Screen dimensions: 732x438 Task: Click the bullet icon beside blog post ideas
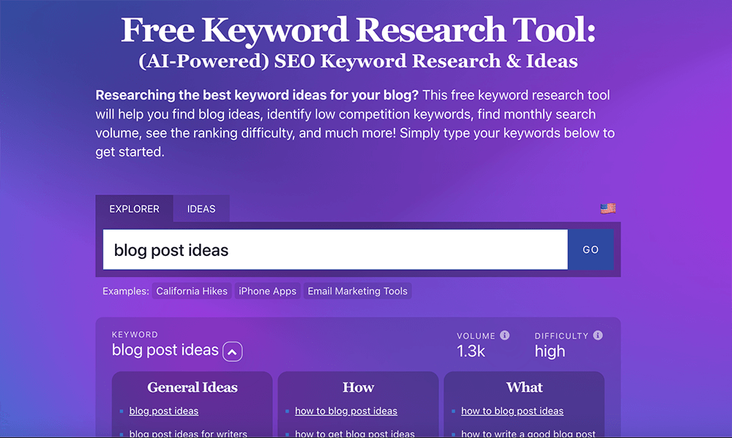click(122, 411)
